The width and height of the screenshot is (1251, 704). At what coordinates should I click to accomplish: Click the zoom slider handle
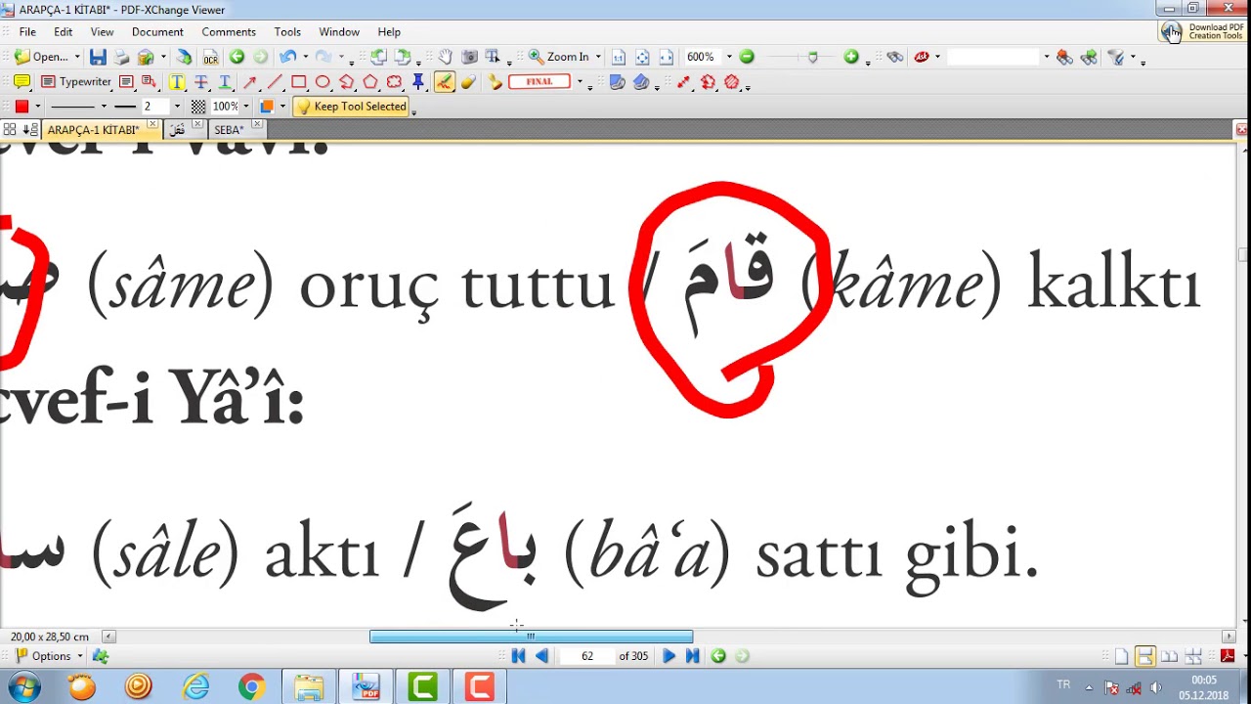point(812,57)
